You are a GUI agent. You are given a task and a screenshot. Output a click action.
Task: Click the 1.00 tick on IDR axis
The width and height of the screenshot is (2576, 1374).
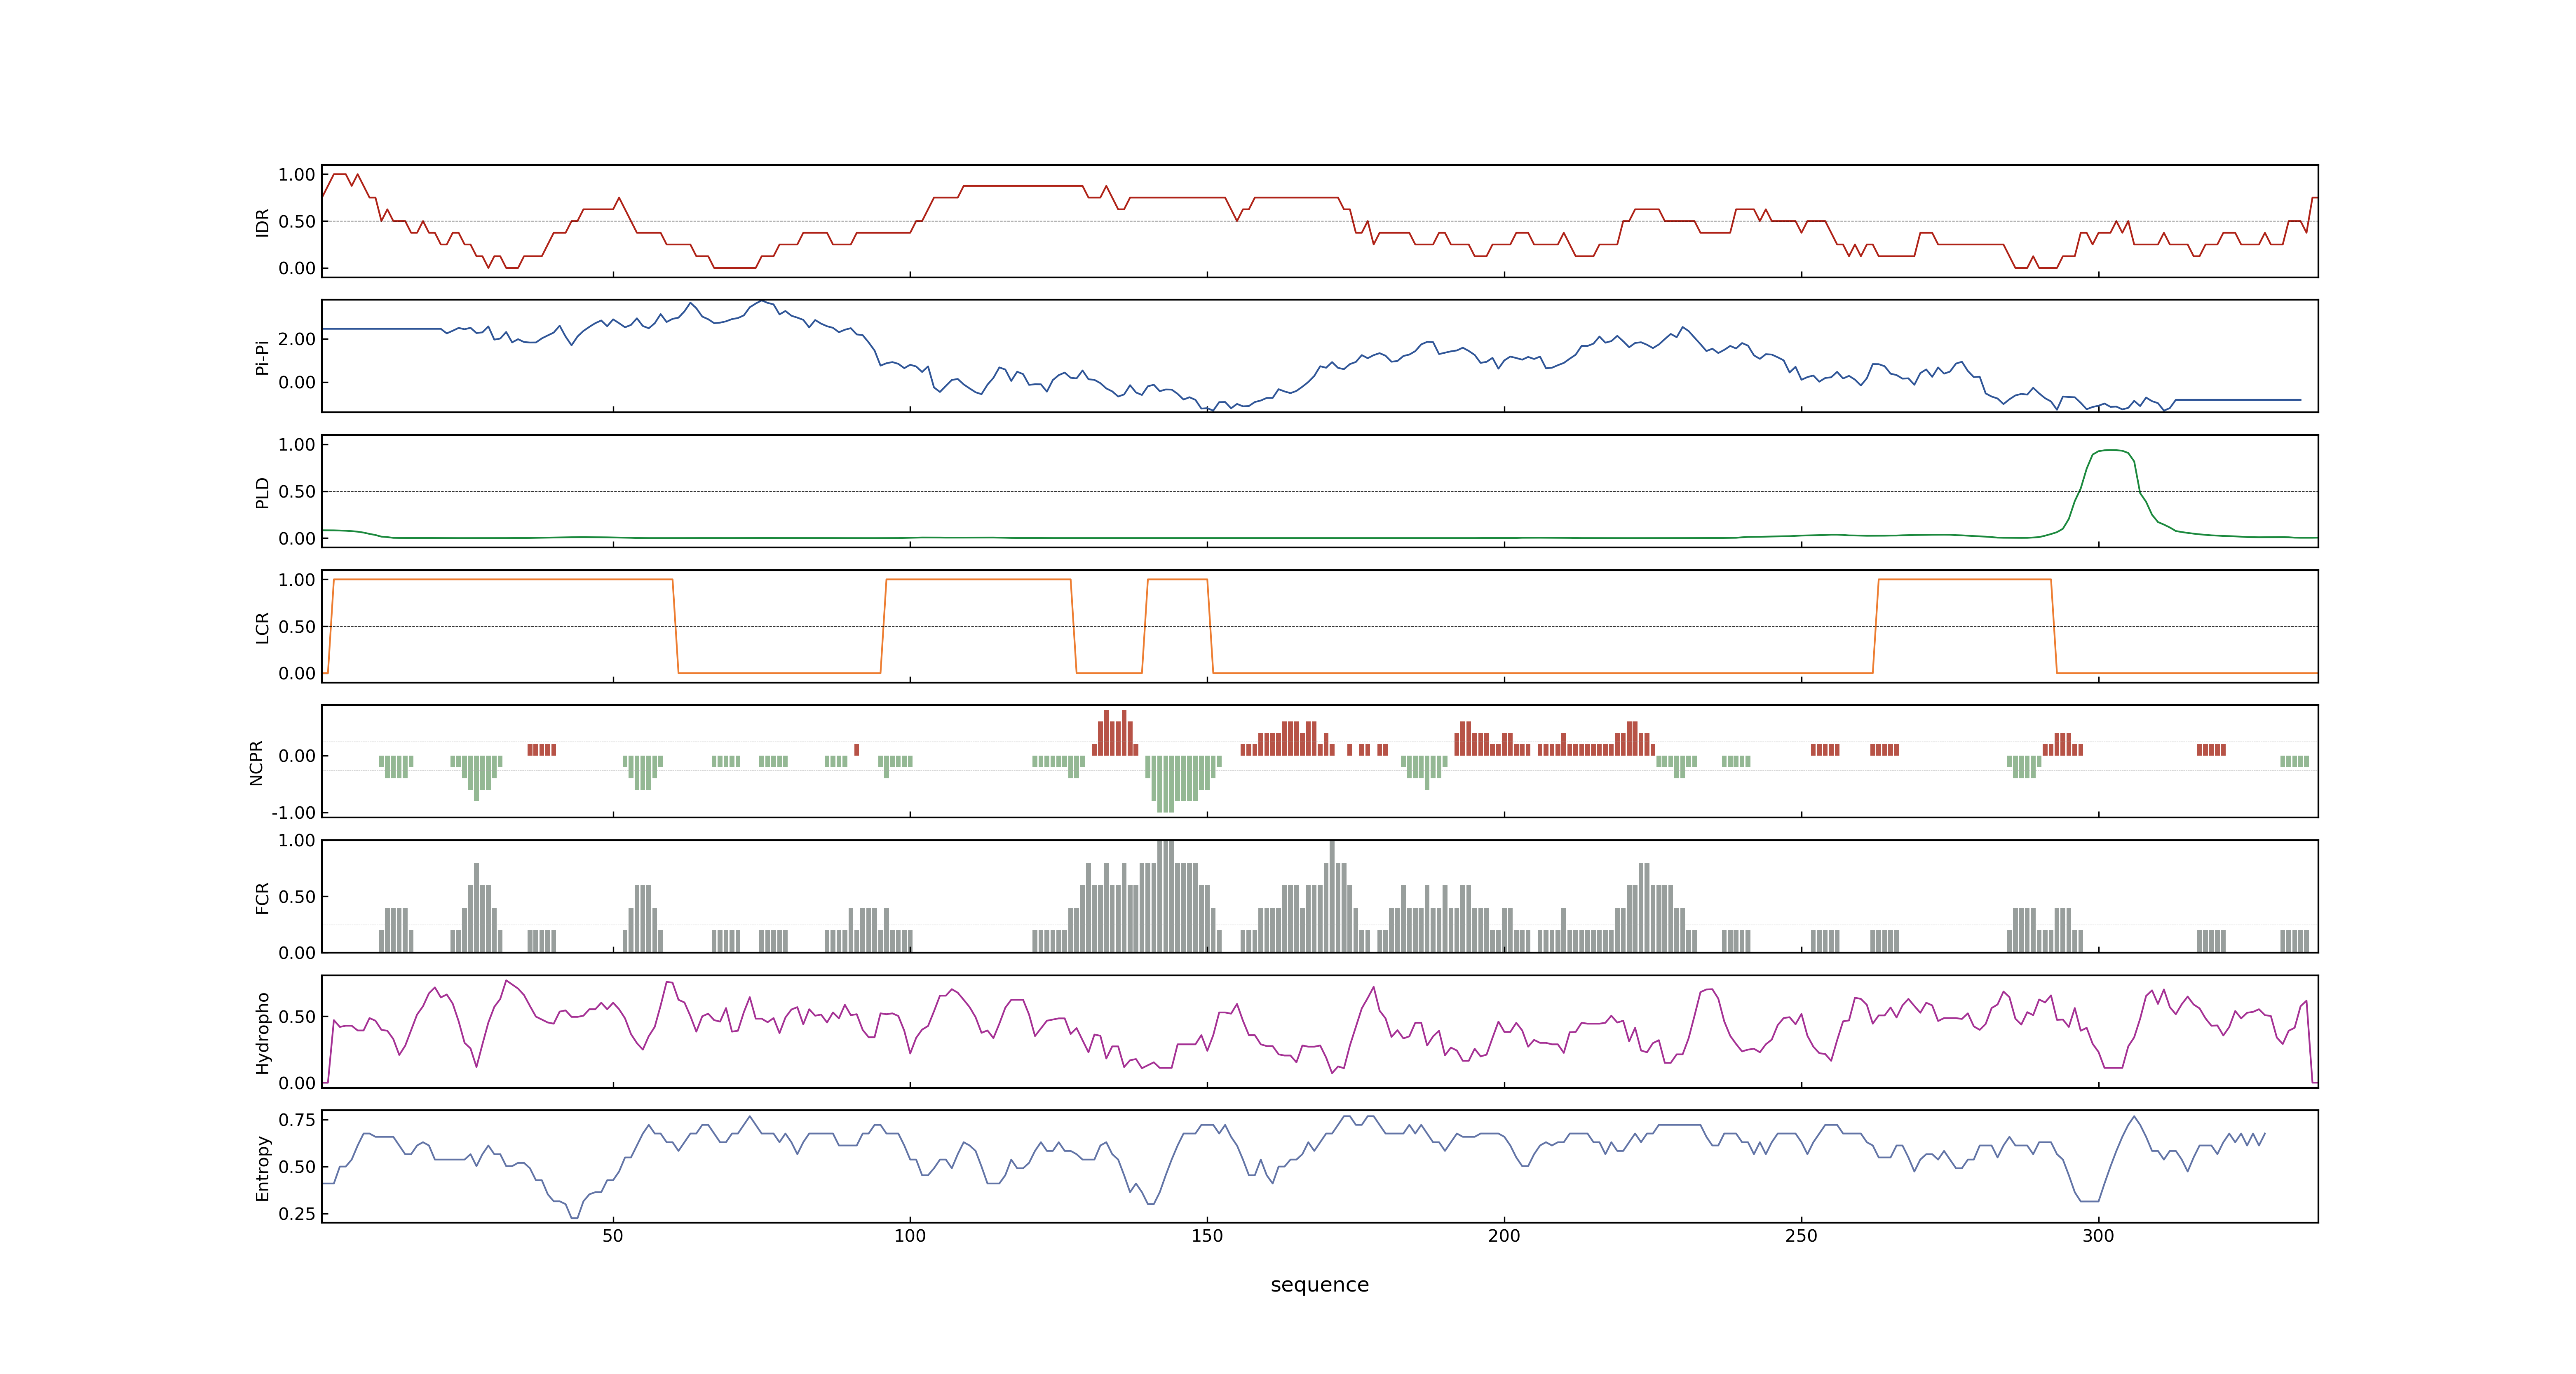tap(297, 175)
